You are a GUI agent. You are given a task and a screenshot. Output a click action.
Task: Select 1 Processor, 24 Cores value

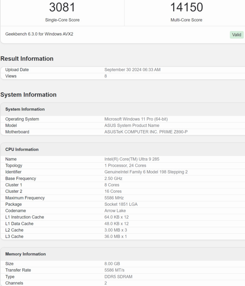tap(125, 165)
